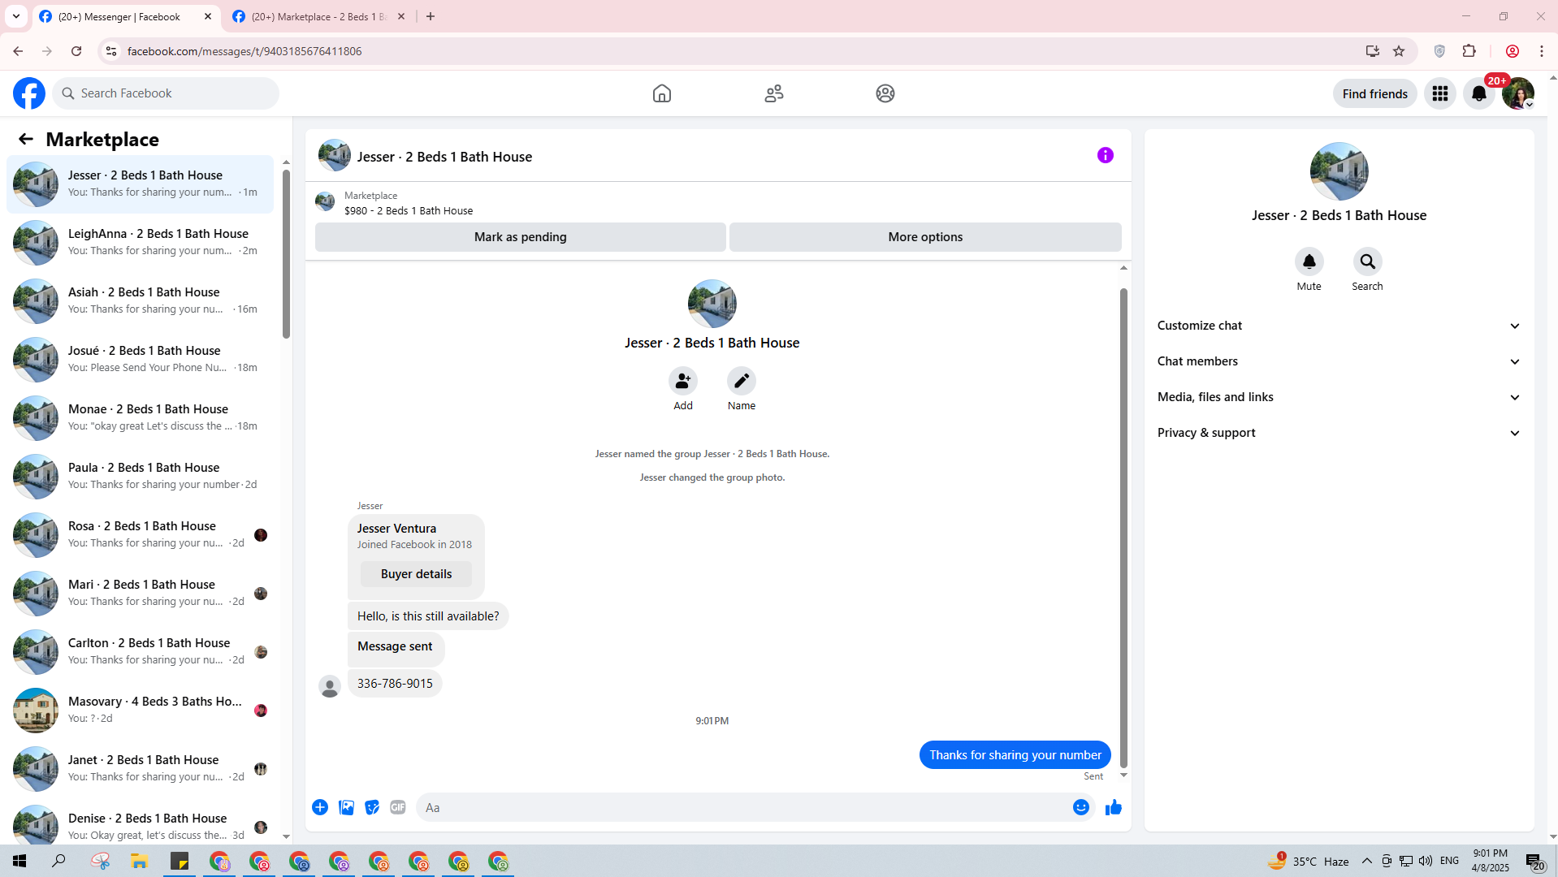The width and height of the screenshot is (1558, 877).
Task: Attach a photo file in composer
Action: (x=346, y=807)
